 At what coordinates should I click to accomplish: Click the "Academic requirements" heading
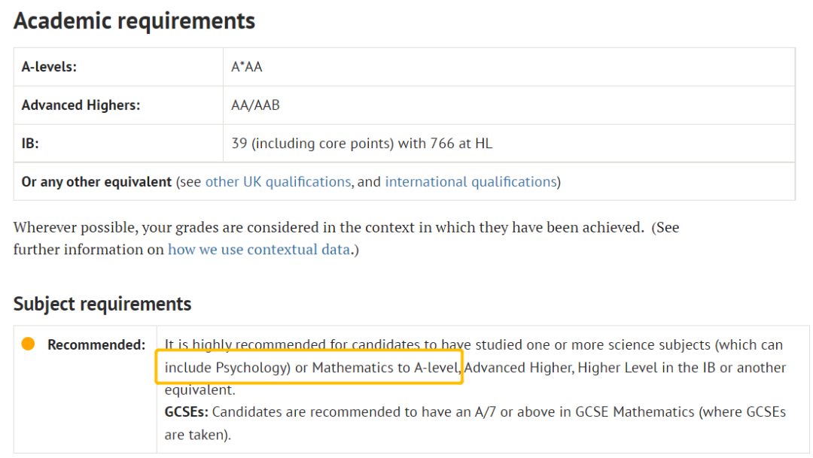coord(134,21)
